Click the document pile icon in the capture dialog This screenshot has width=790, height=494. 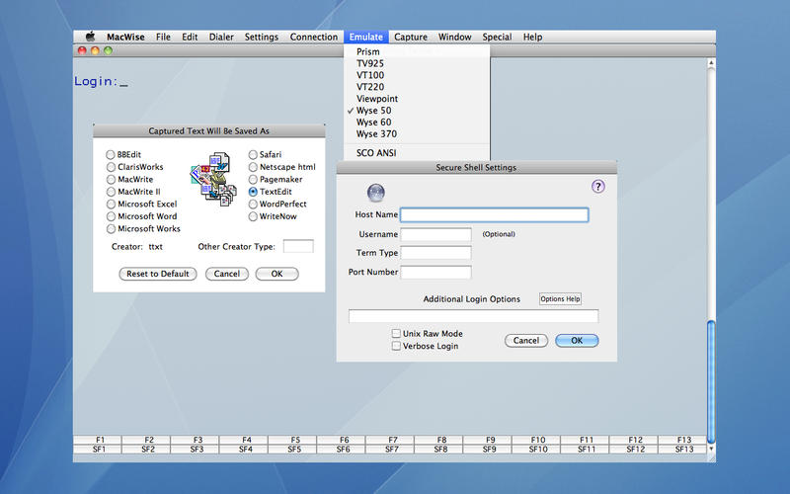tap(213, 179)
